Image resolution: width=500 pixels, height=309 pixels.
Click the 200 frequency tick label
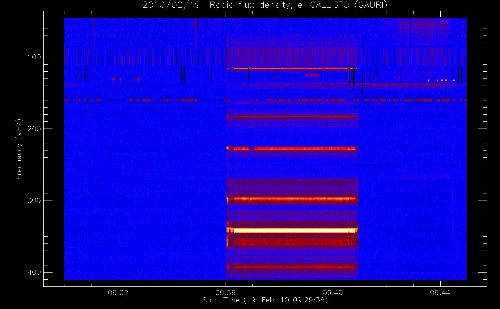click(x=34, y=129)
